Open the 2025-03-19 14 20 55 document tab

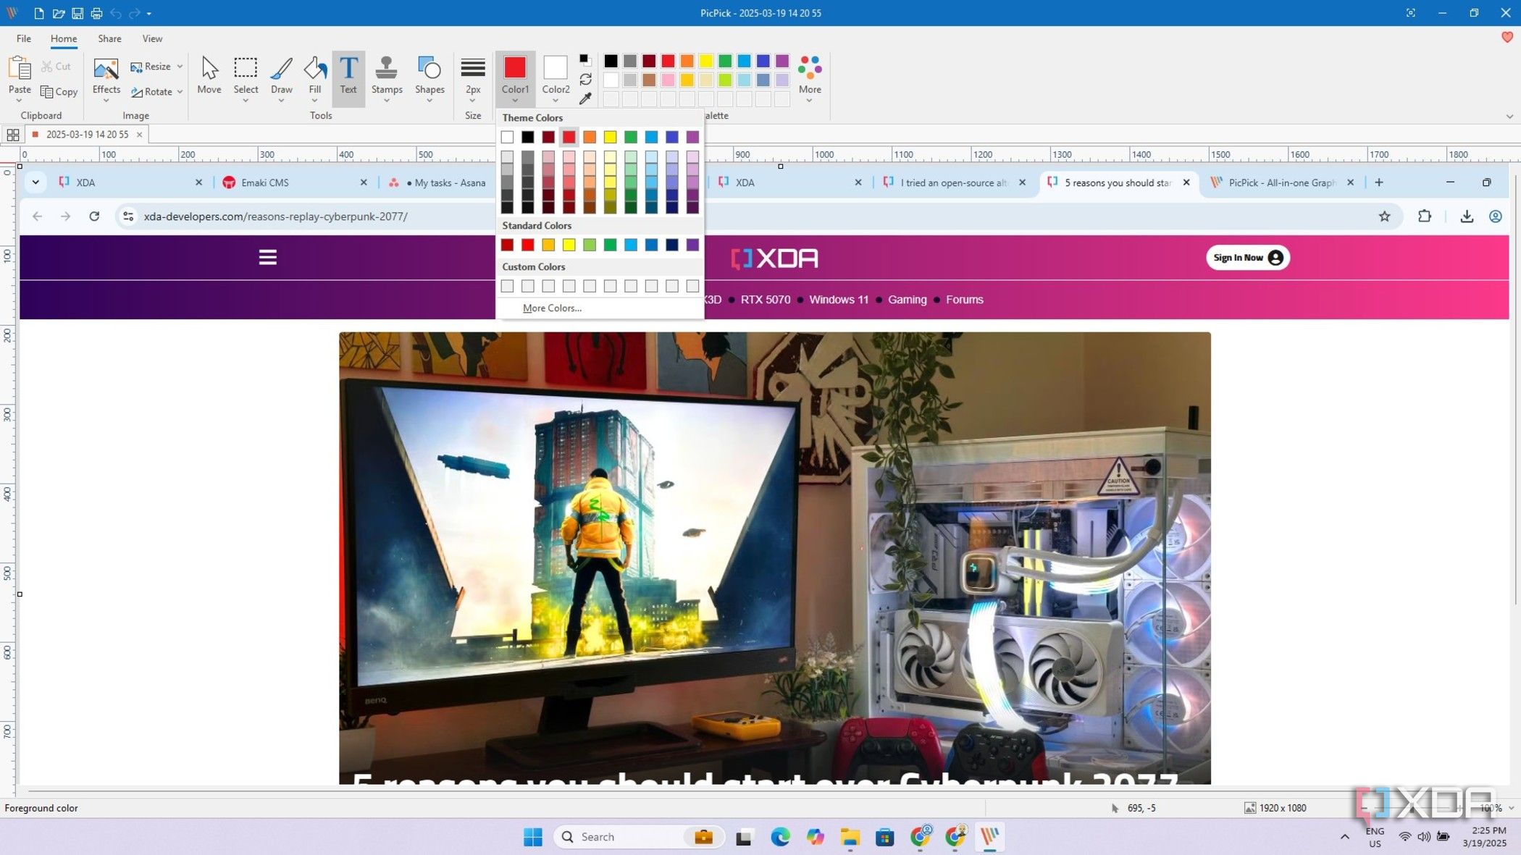pos(87,135)
